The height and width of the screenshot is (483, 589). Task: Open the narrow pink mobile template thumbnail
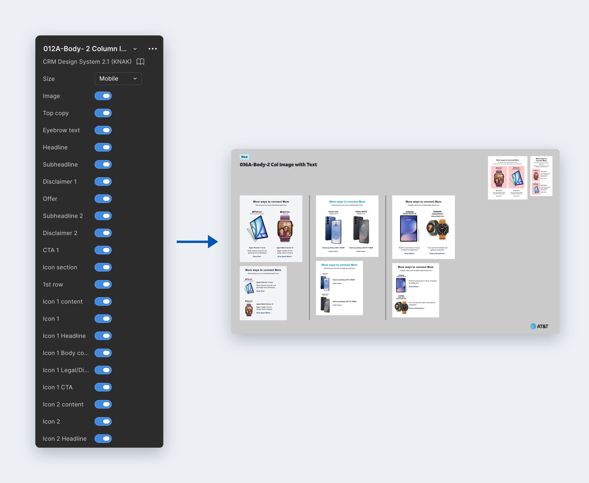541,176
